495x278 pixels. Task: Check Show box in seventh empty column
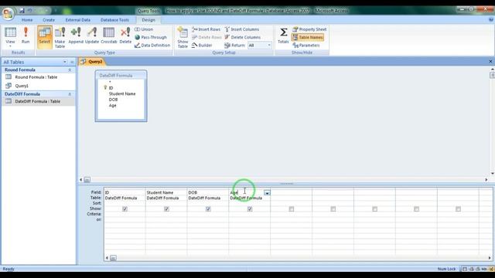[374, 209]
